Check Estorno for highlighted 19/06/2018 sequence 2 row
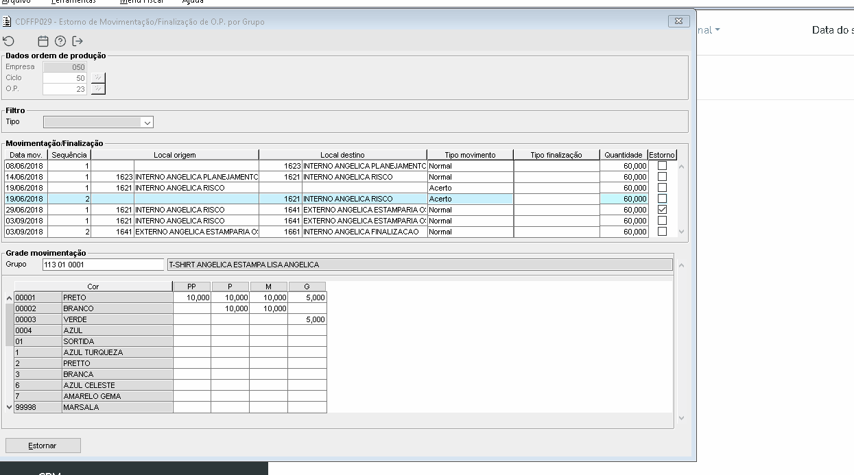Image resolution: width=854 pixels, height=475 pixels. [x=662, y=199]
